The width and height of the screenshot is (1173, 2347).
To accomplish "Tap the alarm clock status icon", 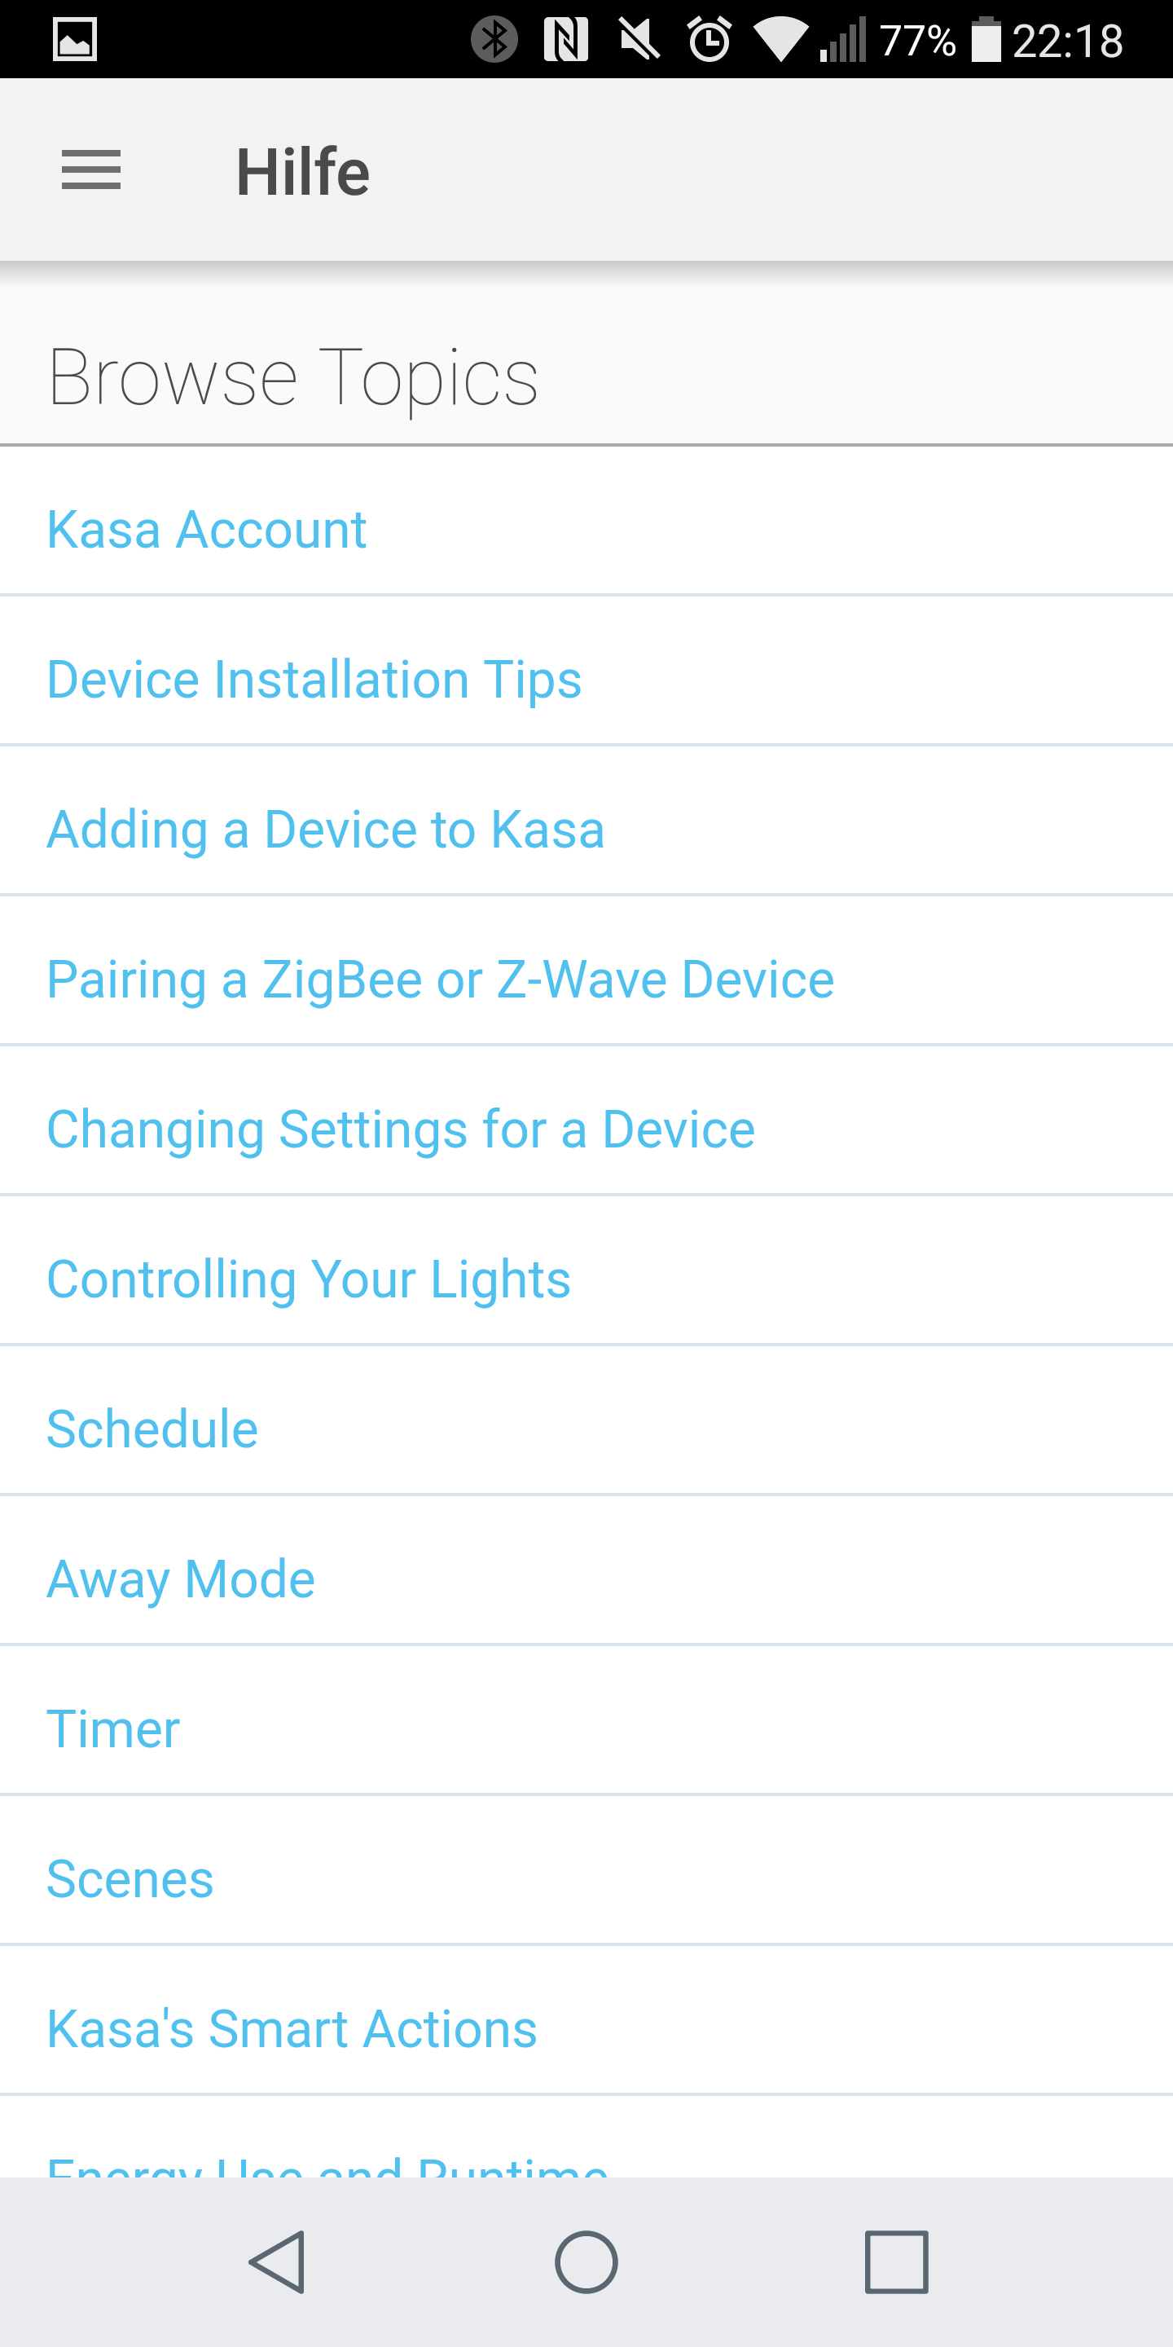I will [710, 40].
